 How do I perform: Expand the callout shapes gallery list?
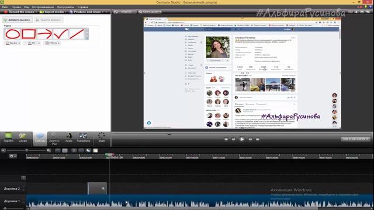pos(87,38)
